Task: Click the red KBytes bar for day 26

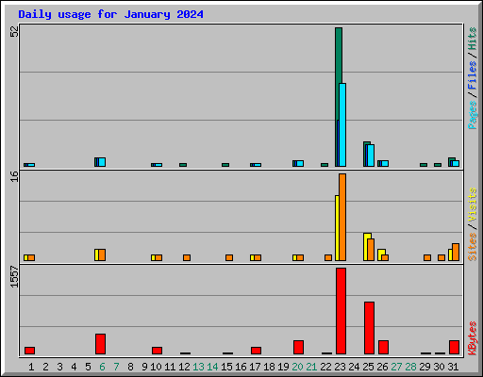Action: pos(383,348)
